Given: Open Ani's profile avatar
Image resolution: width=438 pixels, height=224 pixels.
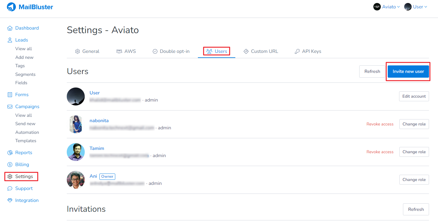Looking at the screenshot, I should [x=76, y=180].
